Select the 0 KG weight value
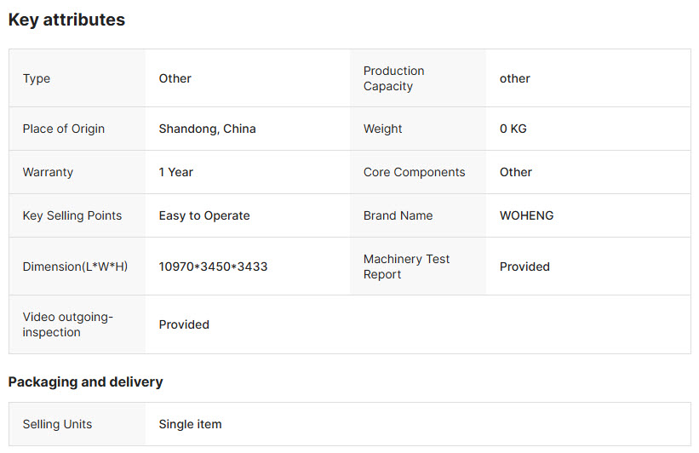 (513, 129)
